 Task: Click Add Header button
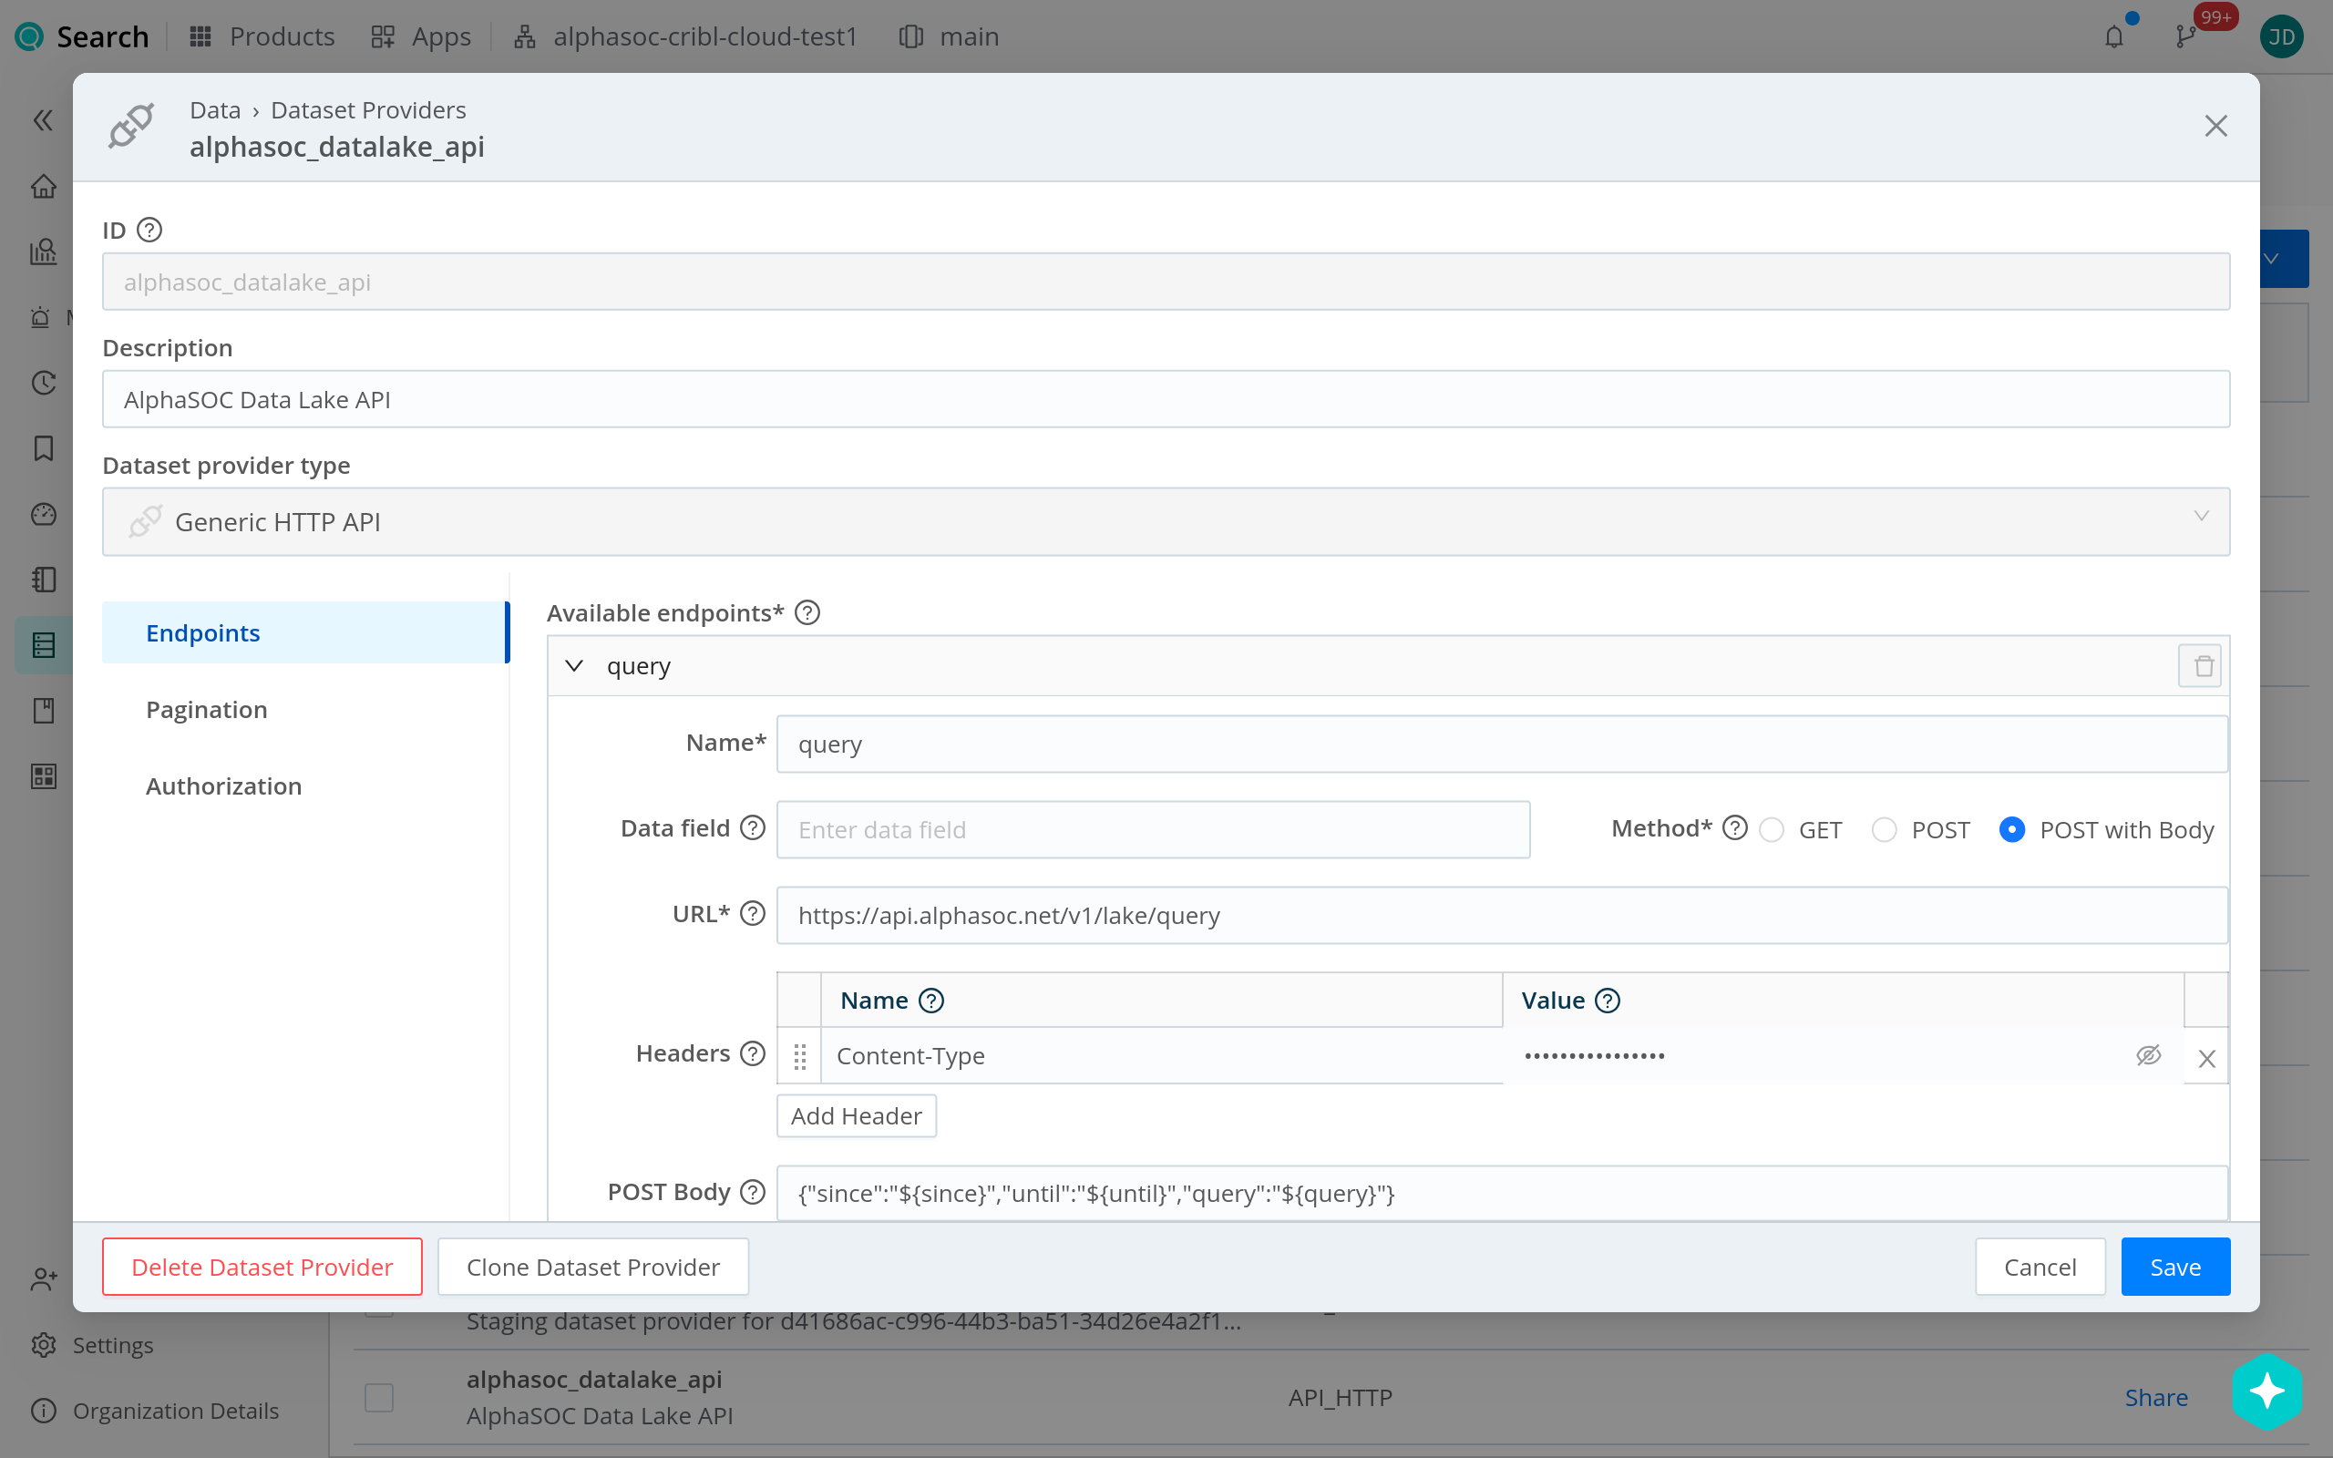(x=856, y=1115)
